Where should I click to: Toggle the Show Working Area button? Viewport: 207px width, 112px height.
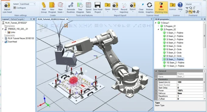[x=161, y=8]
